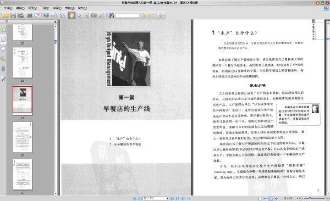Open the File (文件) menu
Viewport: 330px width, 201px height.
click(x=8, y=8)
